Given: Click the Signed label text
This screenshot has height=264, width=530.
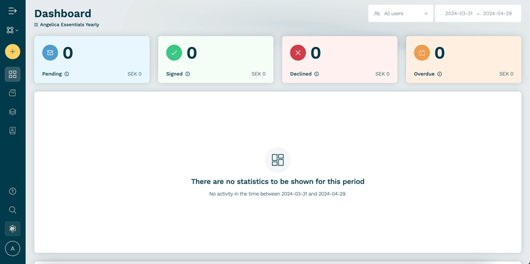Looking at the screenshot, I should 174,74.
